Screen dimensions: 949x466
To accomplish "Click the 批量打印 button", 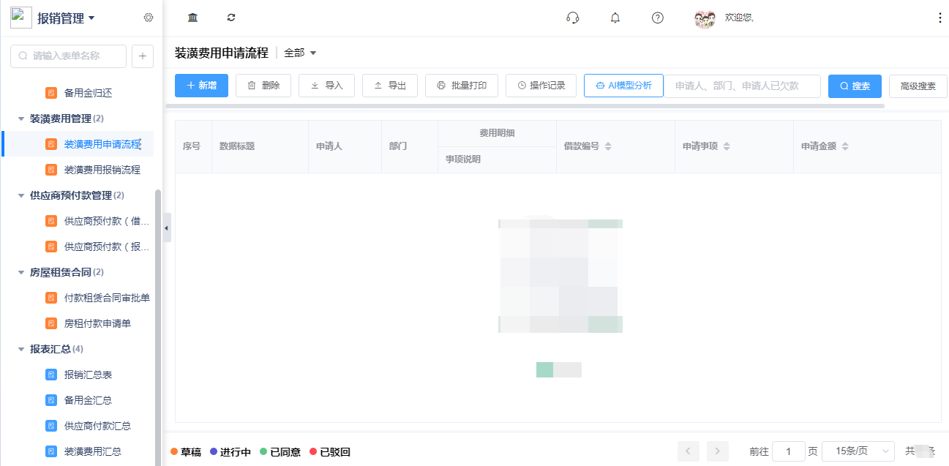I will [462, 86].
